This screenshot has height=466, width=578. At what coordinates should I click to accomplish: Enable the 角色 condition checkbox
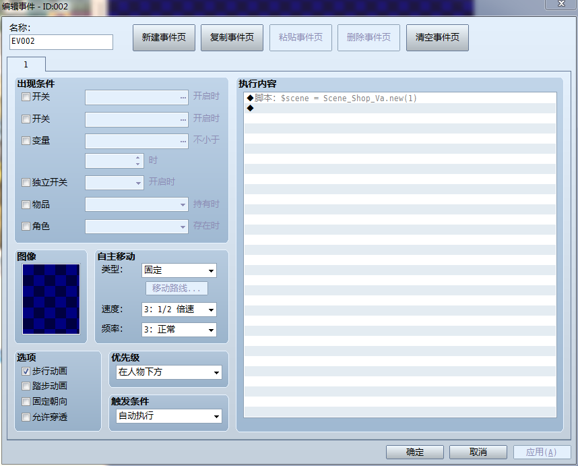[x=26, y=226]
